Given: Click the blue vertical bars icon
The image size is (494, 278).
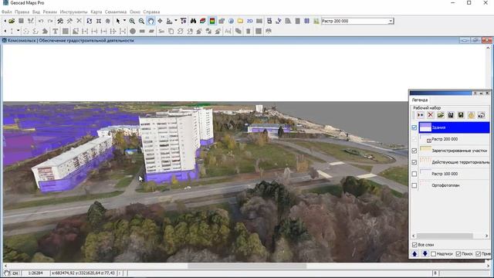Looking at the screenshot, I should pyautogui.click(x=307, y=21).
